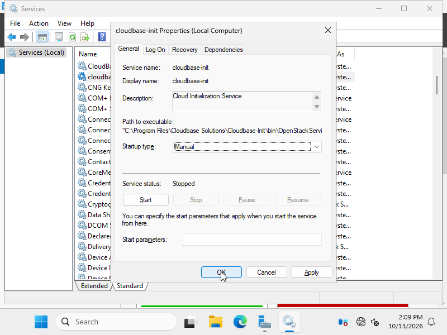Open the Startup type dropdown

point(247,147)
